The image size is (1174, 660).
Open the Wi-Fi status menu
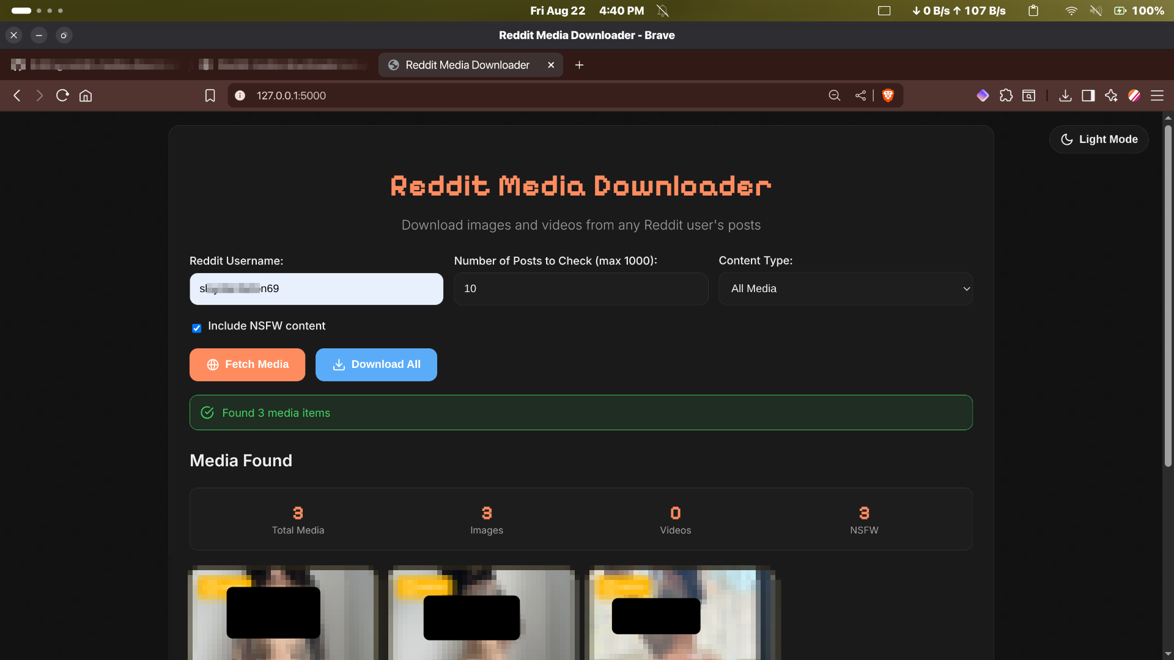[1071, 11]
